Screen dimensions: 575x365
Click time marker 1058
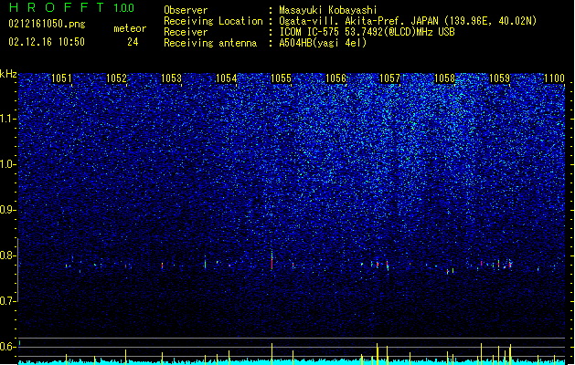pos(444,78)
